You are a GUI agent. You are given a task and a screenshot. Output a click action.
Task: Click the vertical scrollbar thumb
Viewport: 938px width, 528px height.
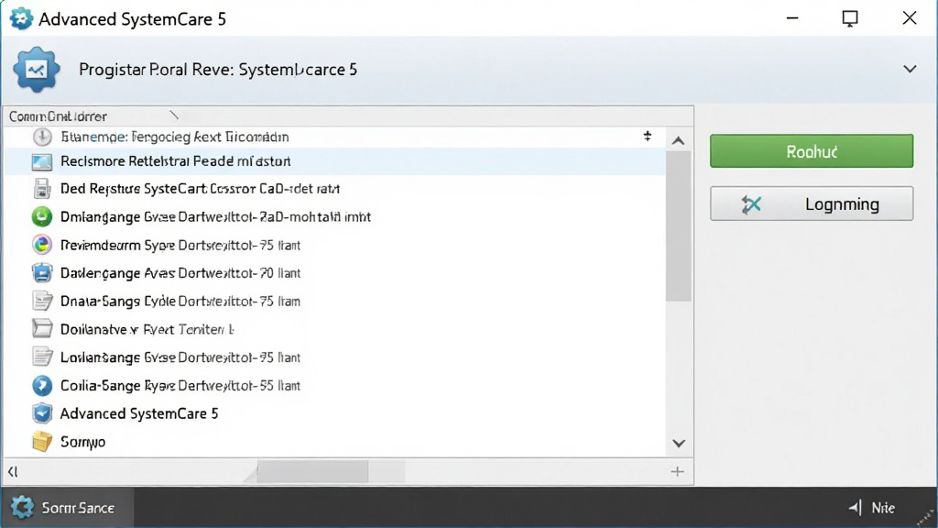click(x=679, y=226)
